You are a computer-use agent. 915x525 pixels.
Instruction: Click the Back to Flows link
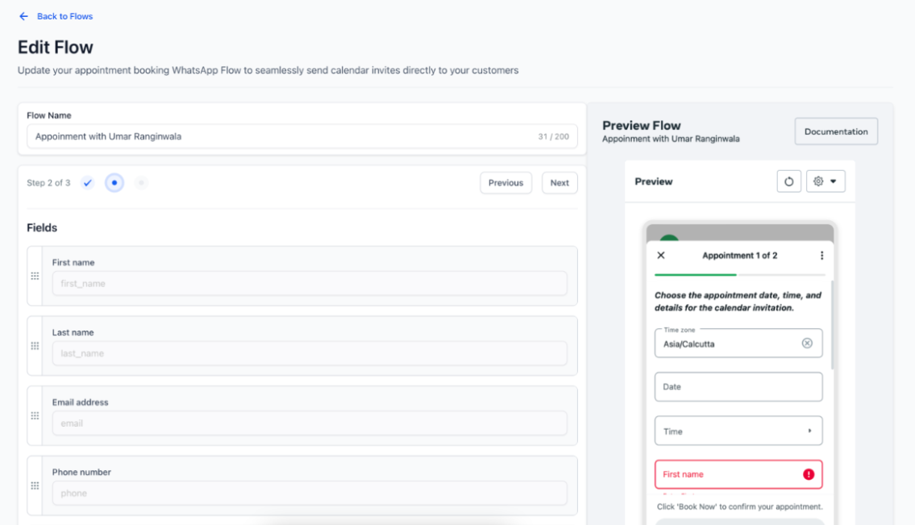pyautogui.click(x=64, y=16)
